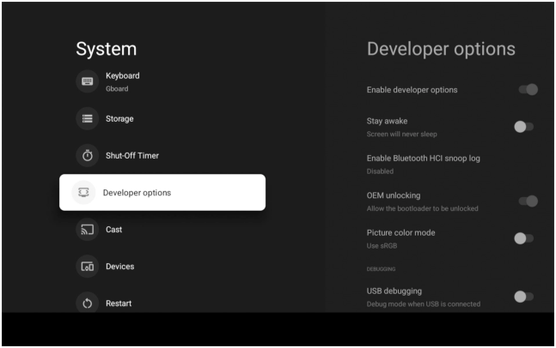Image resolution: width=556 pixels, height=348 pixels.
Task: Select Shut-Off Timer label
Action: pyautogui.click(x=131, y=155)
